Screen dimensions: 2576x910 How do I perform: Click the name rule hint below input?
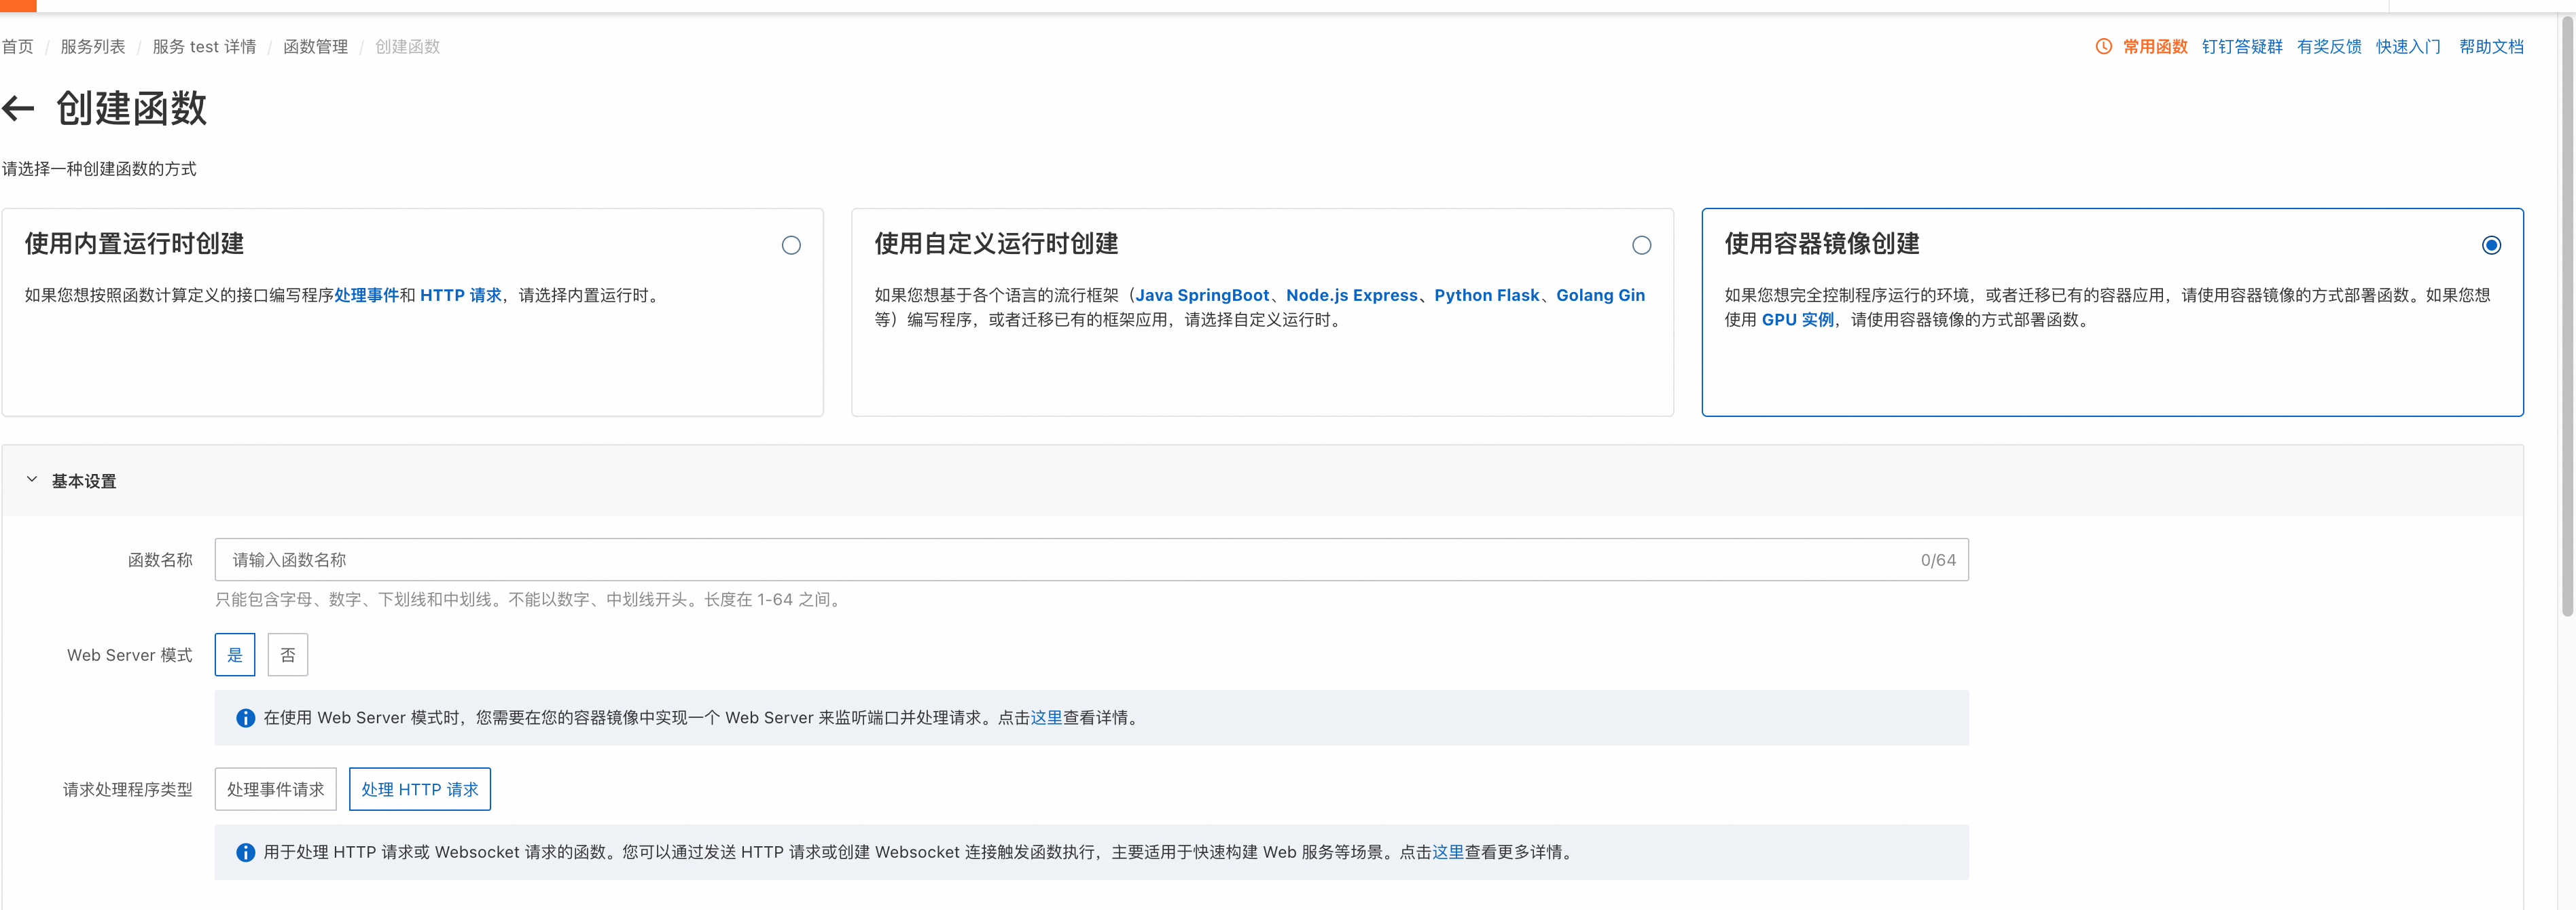[530, 600]
